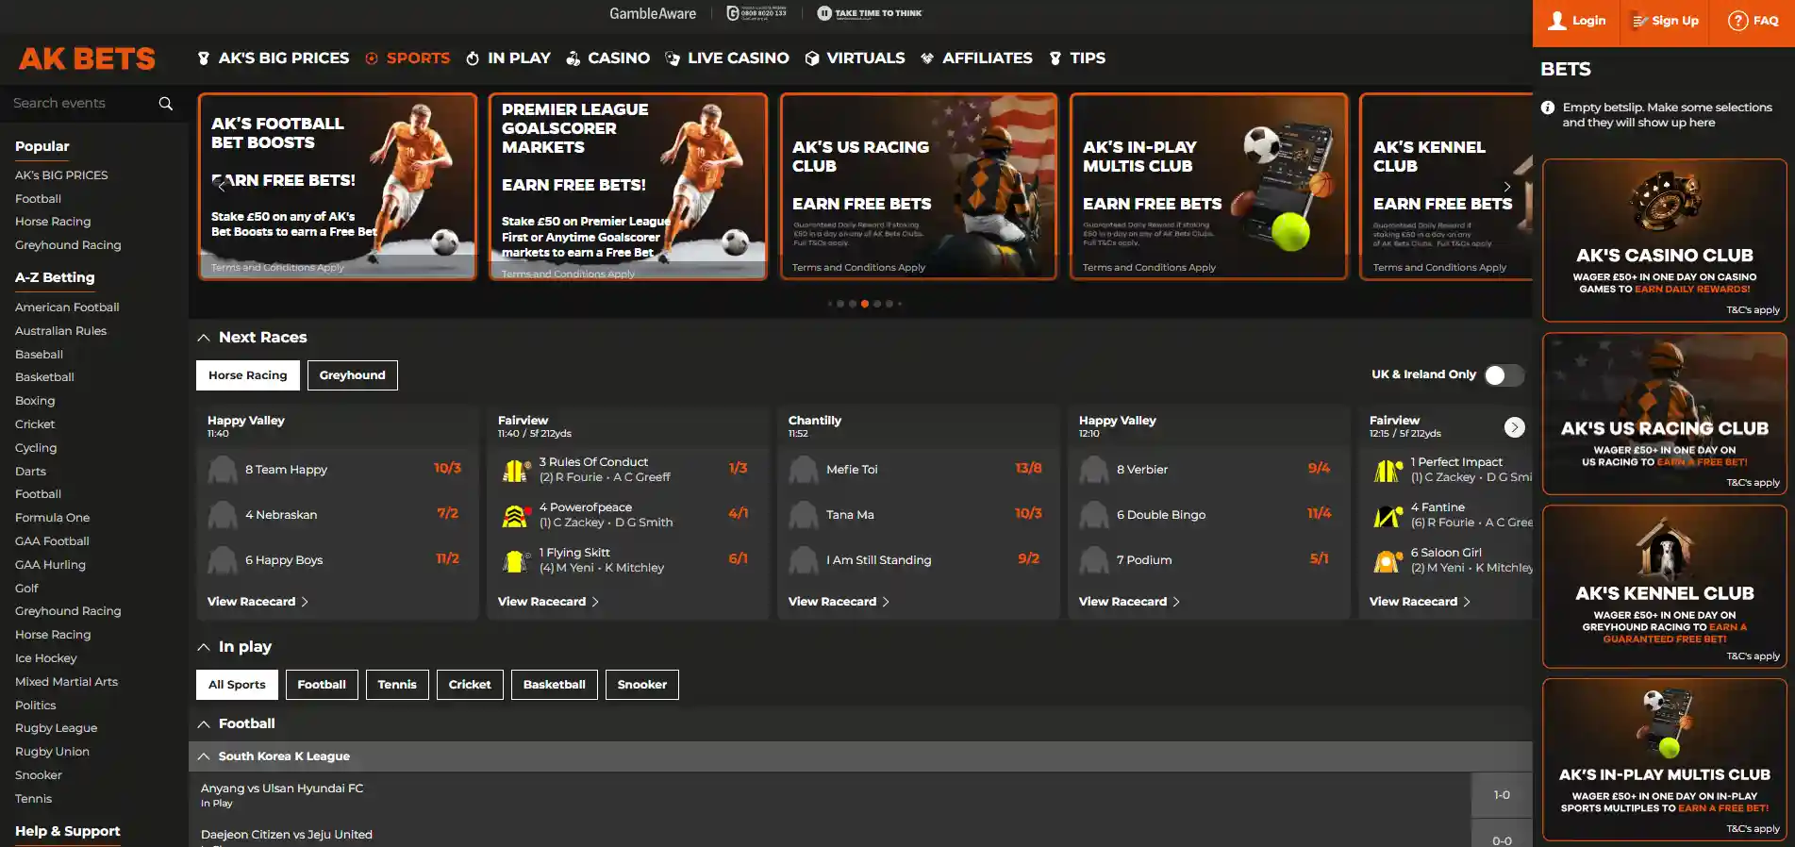Click the FAQ question mark icon
The width and height of the screenshot is (1795, 847).
tap(1737, 21)
